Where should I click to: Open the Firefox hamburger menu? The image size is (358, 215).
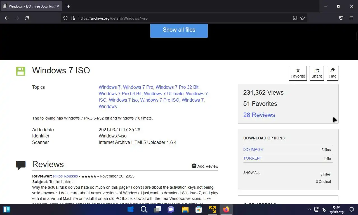(351, 18)
